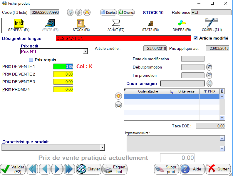The width and height of the screenshot is (233, 176).
Task: Open the Caractéristique produit dropdown
Action: pos(102,147)
